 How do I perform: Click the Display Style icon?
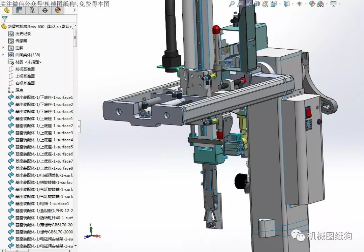click(x=287, y=4)
